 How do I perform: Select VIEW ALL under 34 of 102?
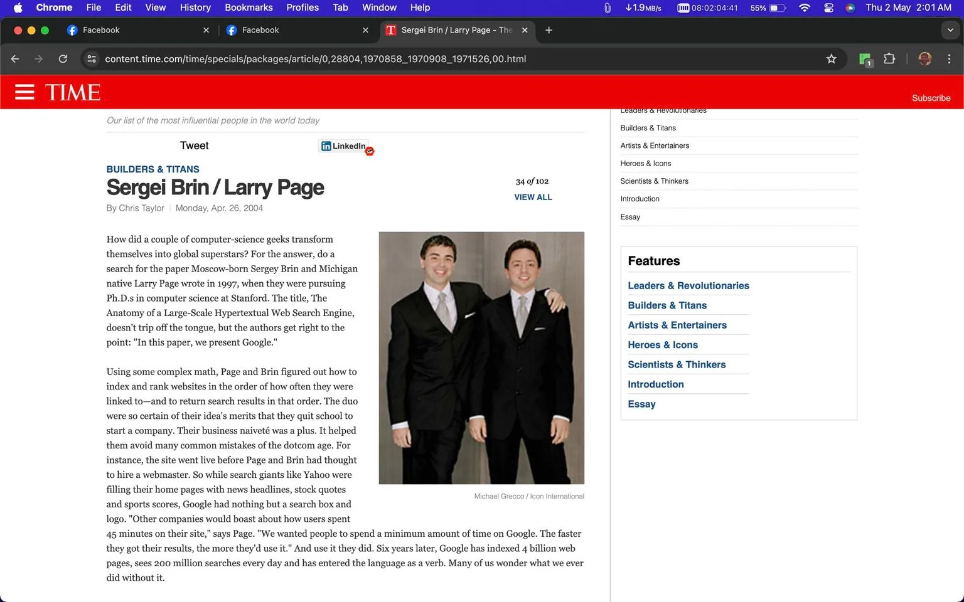pyautogui.click(x=532, y=197)
